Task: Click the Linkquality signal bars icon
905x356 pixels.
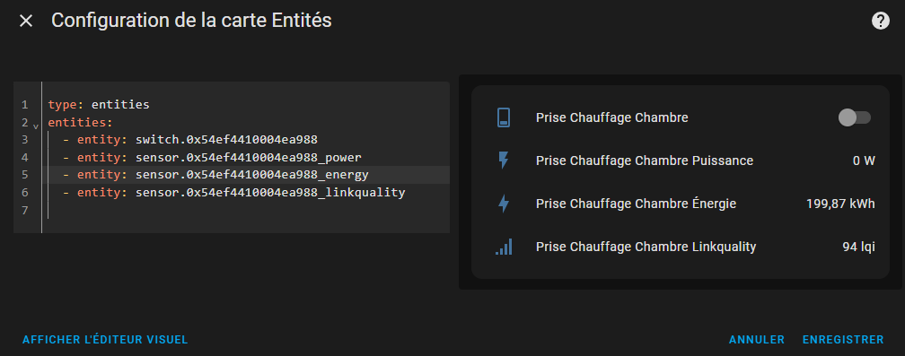Action: (504, 247)
